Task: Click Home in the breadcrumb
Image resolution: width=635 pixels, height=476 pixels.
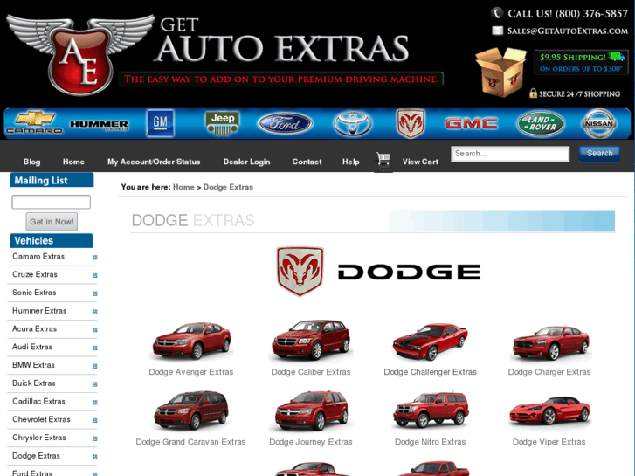Action: [183, 187]
